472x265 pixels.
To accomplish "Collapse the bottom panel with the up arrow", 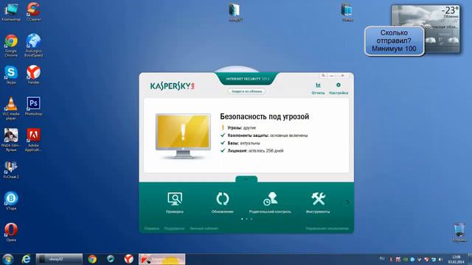I will (246, 180).
